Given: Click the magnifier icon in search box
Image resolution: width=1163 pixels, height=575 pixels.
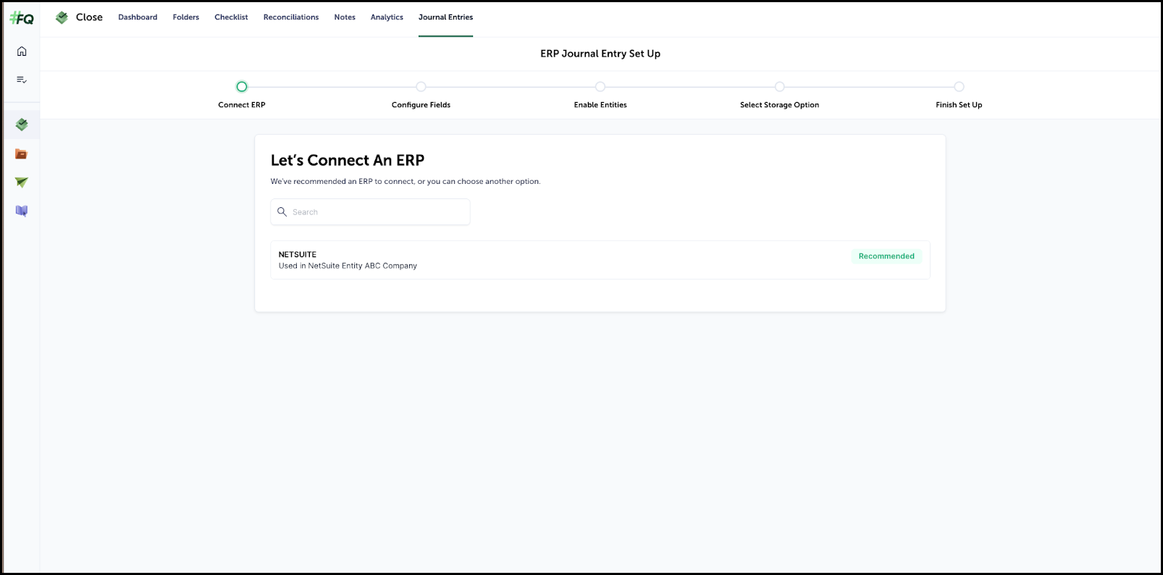Looking at the screenshot, I should [x=282, y=212].
